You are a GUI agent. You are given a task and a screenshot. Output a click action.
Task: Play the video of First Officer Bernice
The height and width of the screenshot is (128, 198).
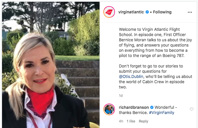pyautogui.click(x=51, y=65)
